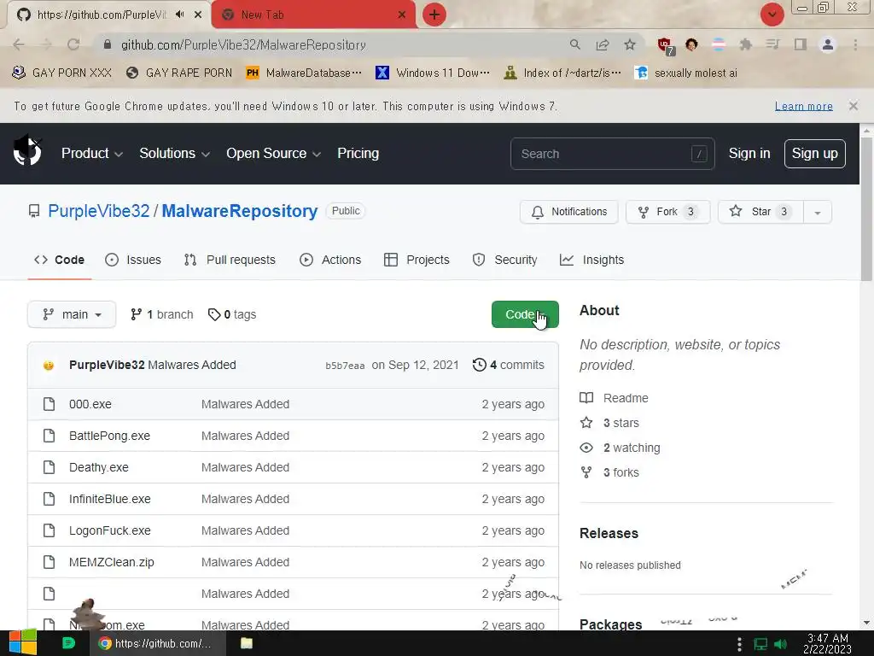The image size is (874, 656).
Task: Click the share page icon in address bar
Action: pos(602,44)
